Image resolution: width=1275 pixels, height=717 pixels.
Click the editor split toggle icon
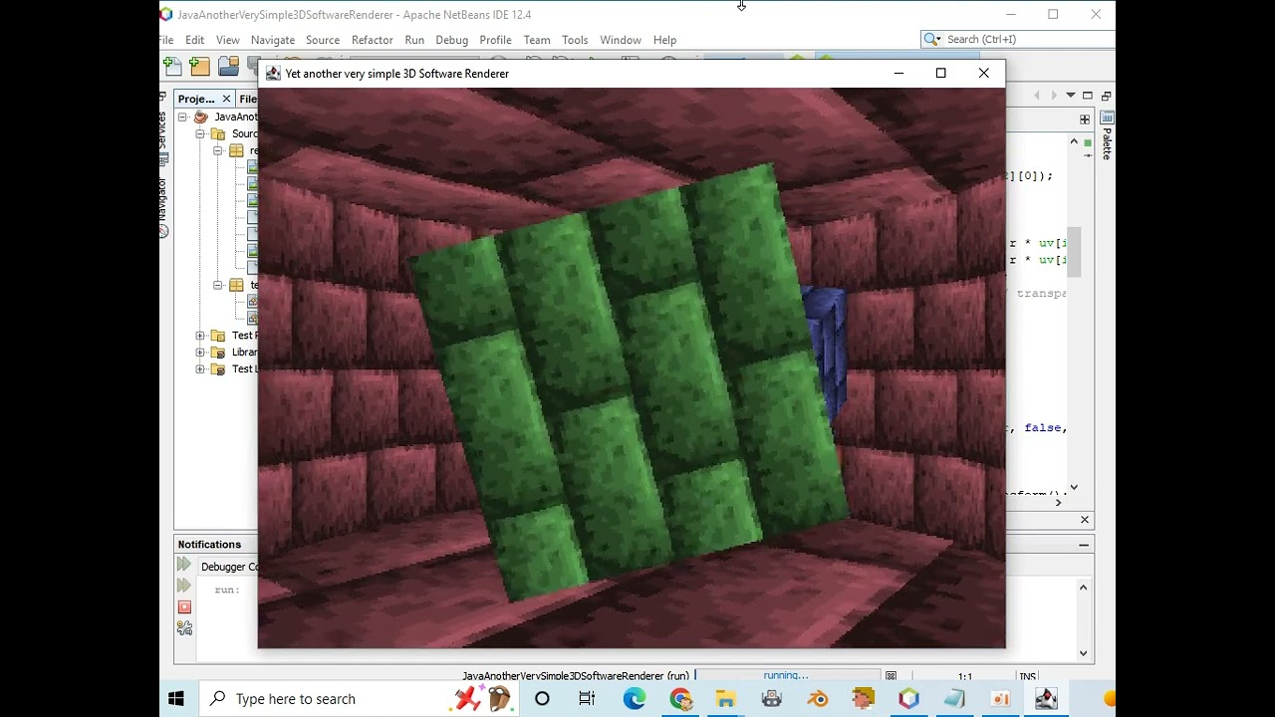click(1085, 119)
